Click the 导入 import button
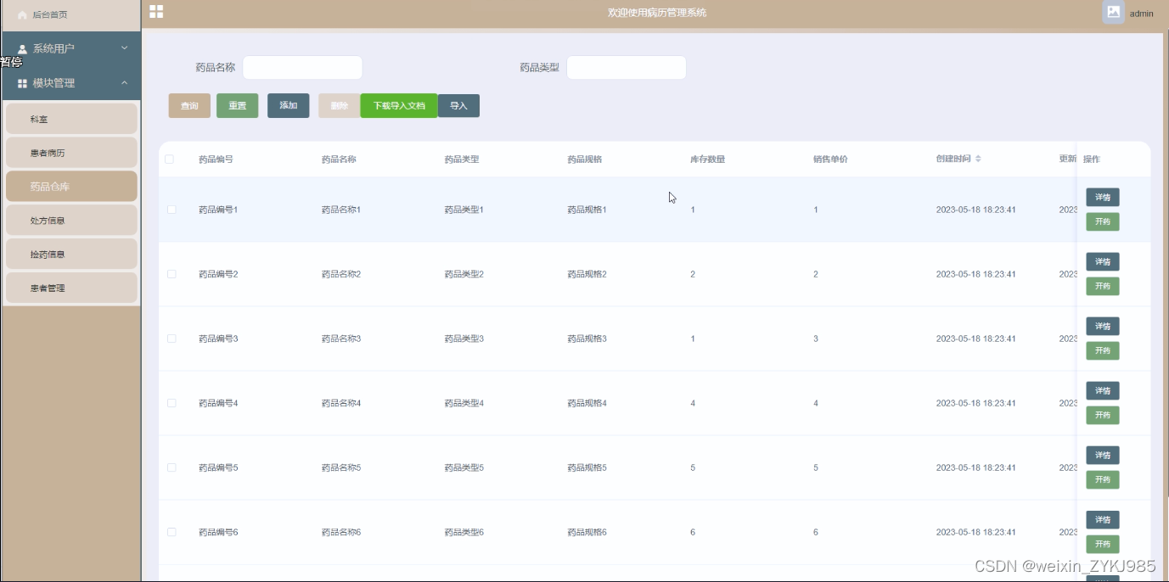This screenshot has width=1169, height=582. pos(459,105)
